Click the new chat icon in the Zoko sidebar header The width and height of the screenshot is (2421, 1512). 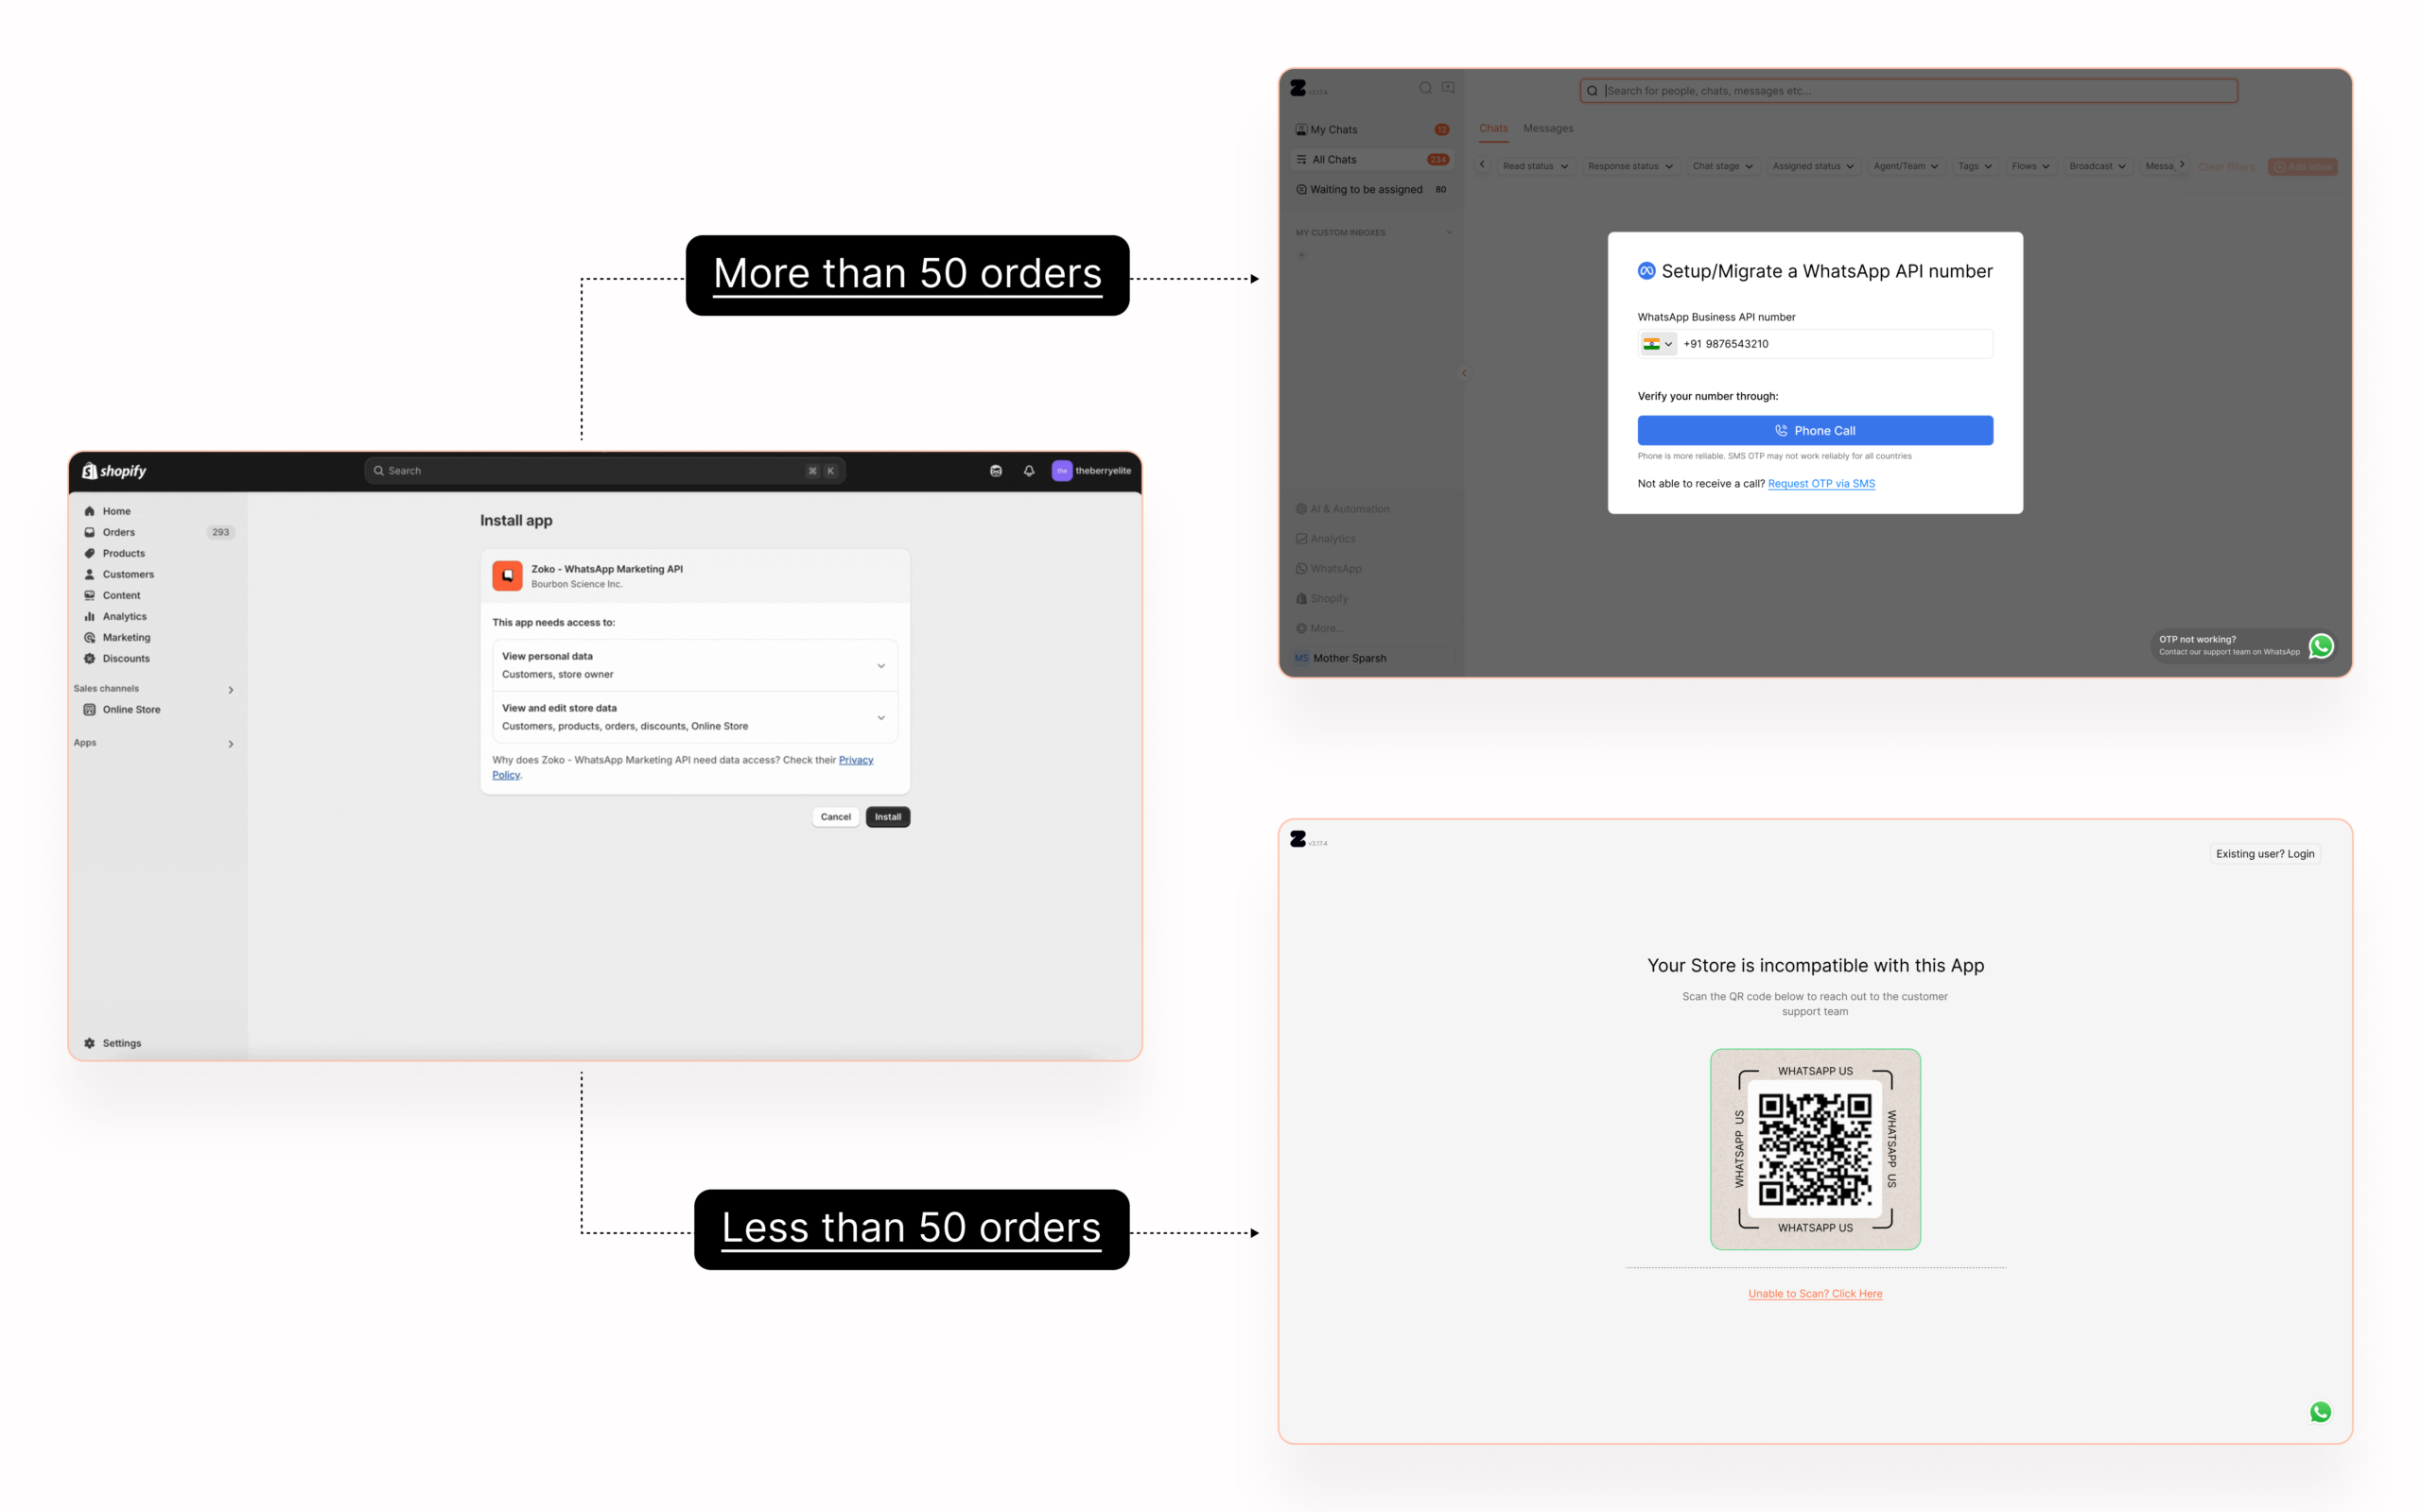(1448, 88)
